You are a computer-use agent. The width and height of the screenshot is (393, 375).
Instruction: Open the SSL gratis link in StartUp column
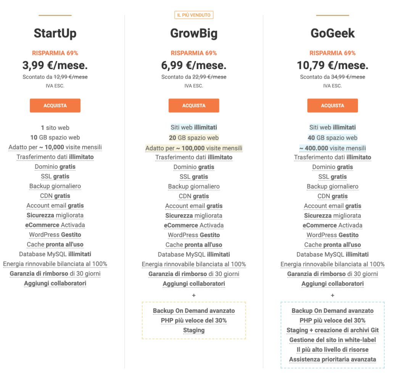(55, 176)
